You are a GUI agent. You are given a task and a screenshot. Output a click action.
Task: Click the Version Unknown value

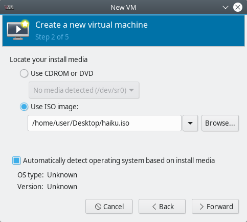coord(62,187)
